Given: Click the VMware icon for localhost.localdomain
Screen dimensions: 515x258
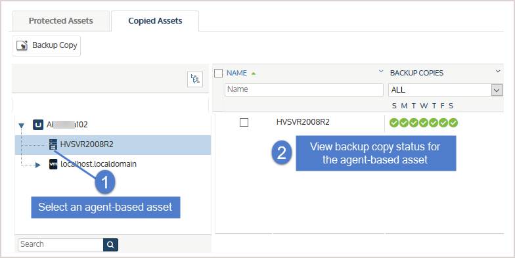Looking at the screenshot, I should tap(53, 164).
